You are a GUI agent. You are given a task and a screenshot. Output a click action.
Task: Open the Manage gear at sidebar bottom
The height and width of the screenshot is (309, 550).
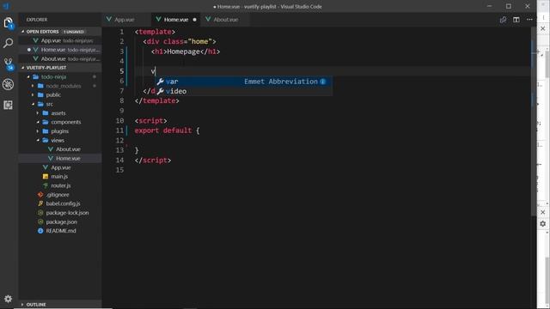click(8, 299)
